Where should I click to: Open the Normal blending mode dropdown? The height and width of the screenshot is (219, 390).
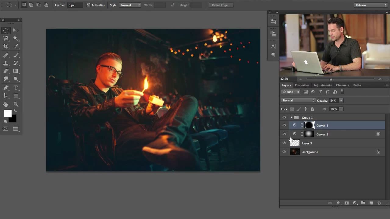(x=298, y=100)
